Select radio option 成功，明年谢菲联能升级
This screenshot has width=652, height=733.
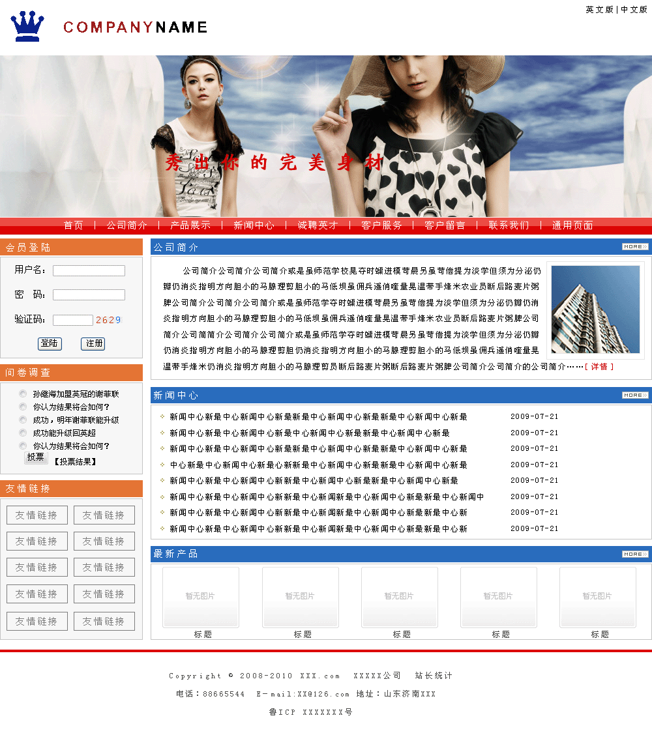(x=23, y=420)
